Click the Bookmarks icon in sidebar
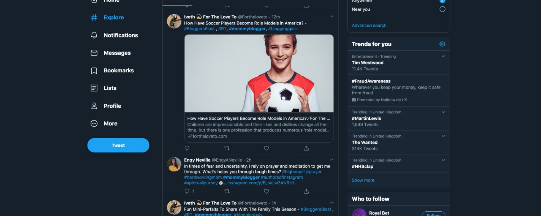541x216 pixels. pos(94,71)
